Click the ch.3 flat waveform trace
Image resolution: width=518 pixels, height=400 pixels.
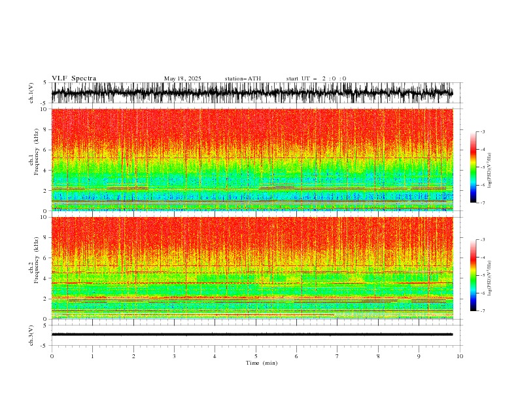point(252,335)
